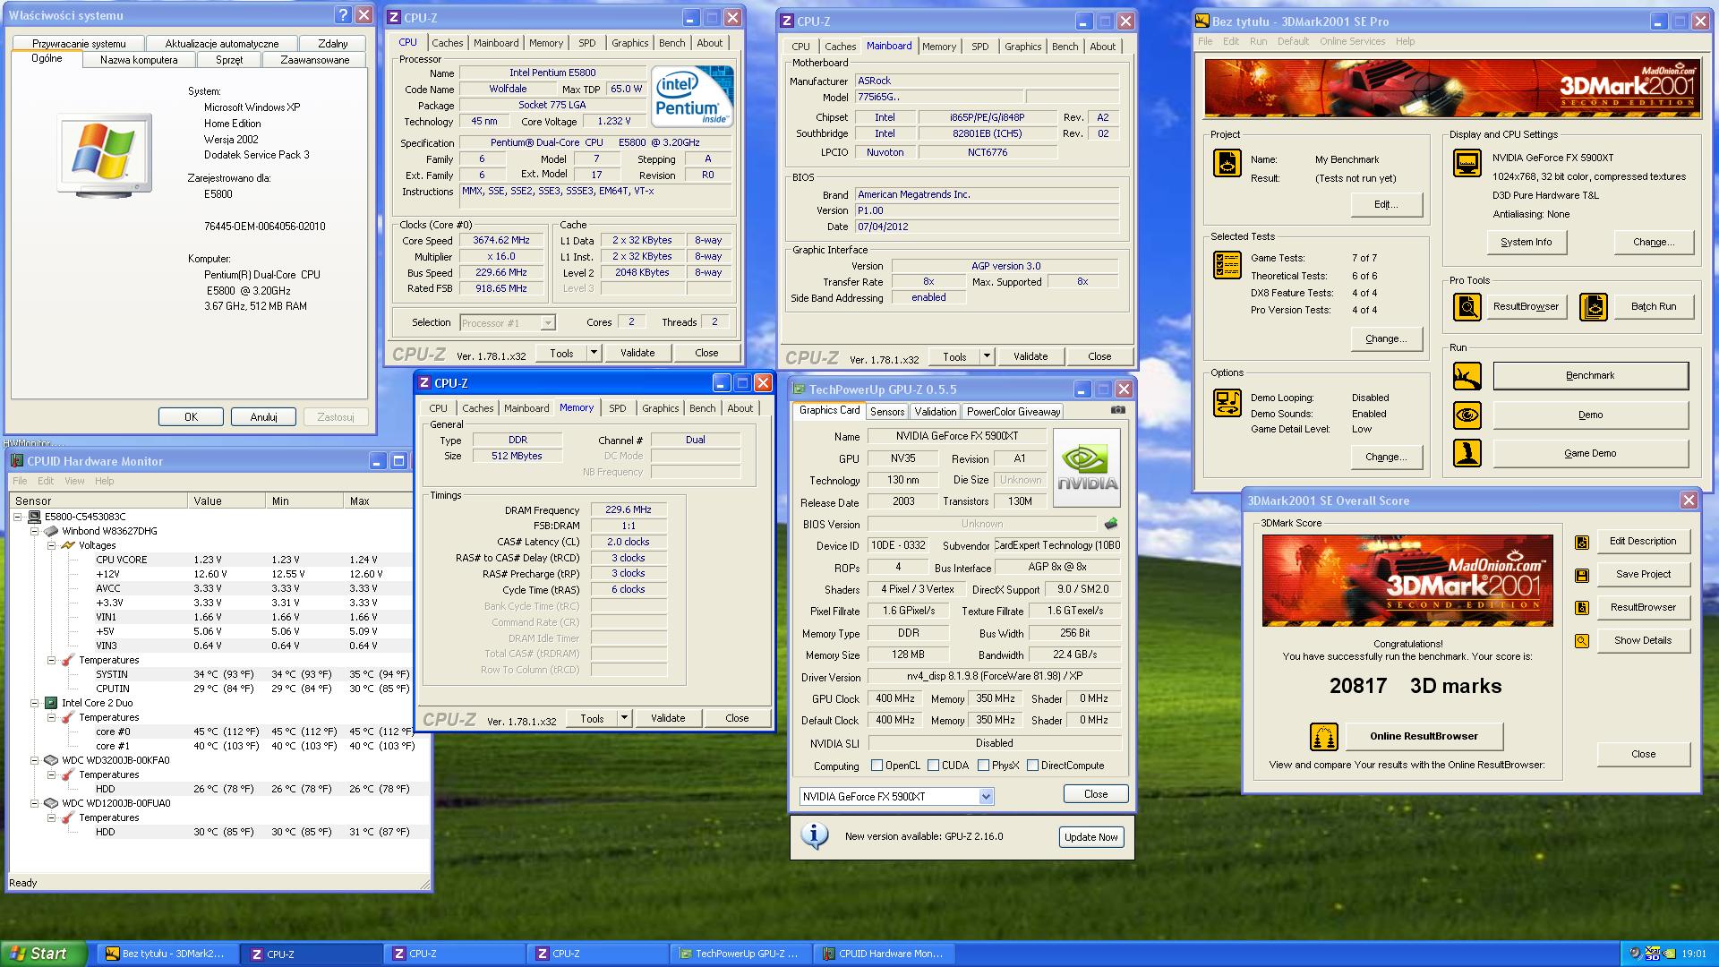
Task: Click the Show Details magnifier icon
Action: 1582,641
